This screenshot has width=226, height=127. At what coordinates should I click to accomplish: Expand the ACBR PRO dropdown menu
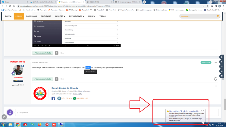coord(60,16)
